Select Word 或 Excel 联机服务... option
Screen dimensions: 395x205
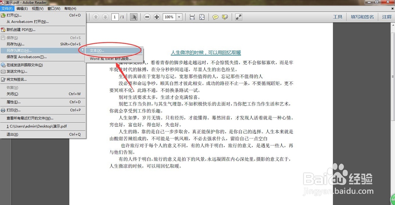coord(114,59)
